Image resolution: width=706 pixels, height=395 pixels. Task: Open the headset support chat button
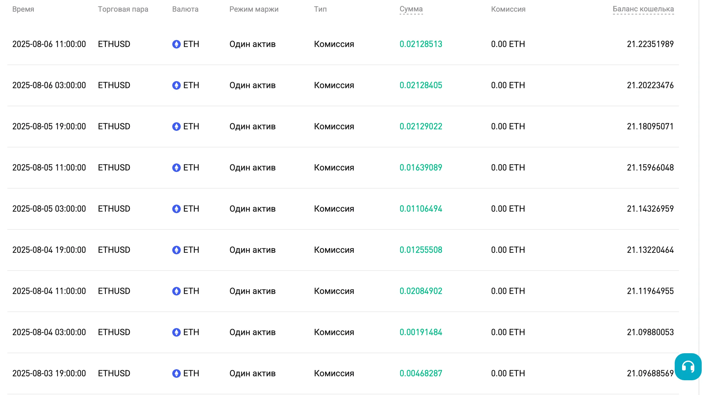(688, 367)
